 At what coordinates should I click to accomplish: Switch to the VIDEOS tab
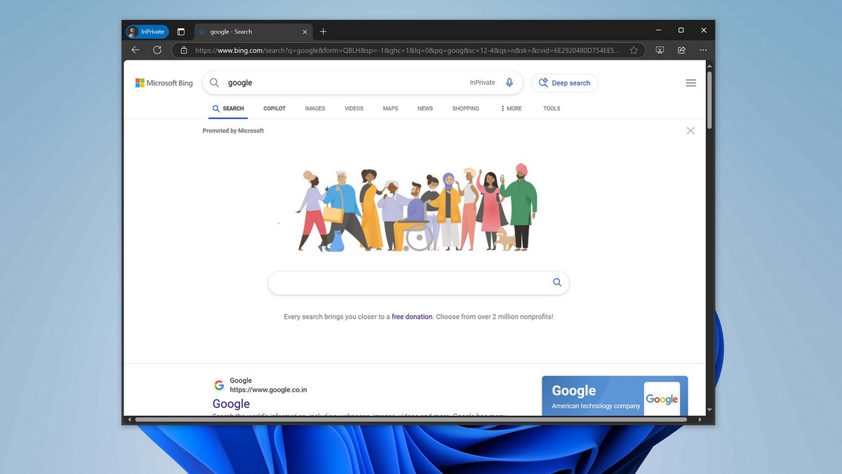click(x=354, y=109)
